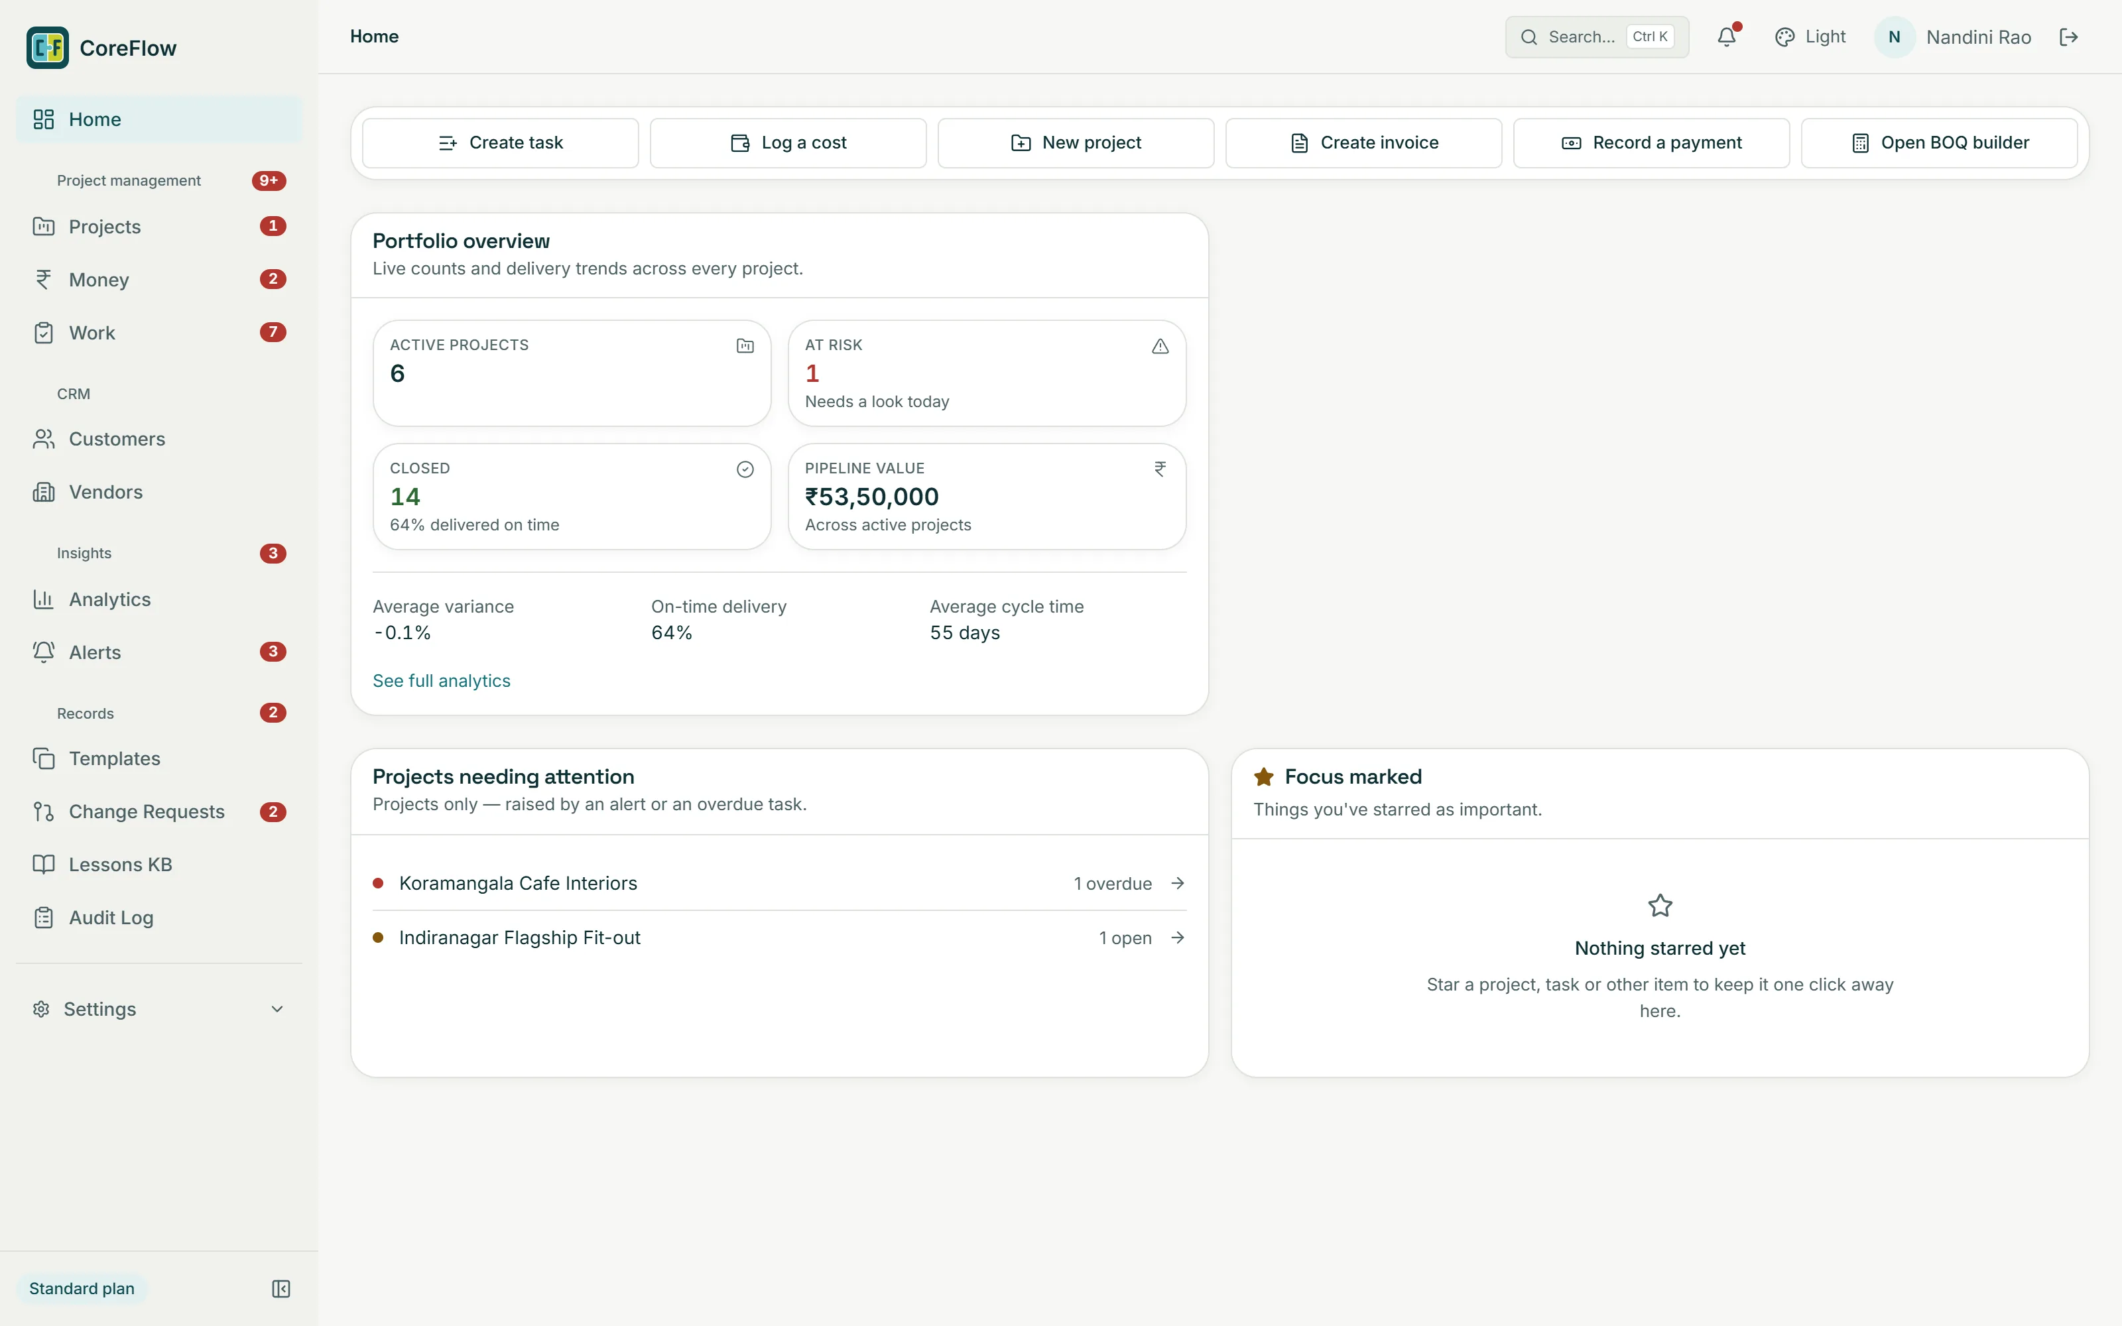This screenshot has width=2122, height=1326.
Task: Click the Nandini Rao user name
Action: tap(1978, 37)
